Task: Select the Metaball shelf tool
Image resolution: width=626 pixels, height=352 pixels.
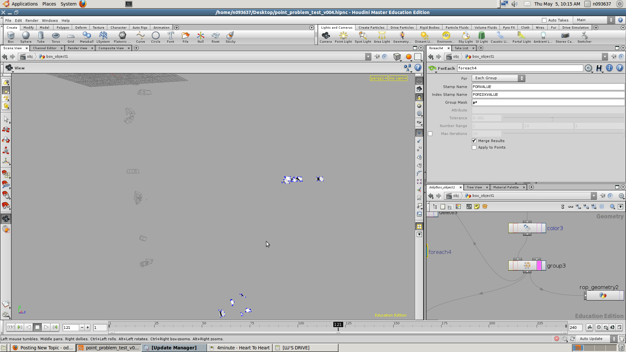Action: click(x=86, y=37)
